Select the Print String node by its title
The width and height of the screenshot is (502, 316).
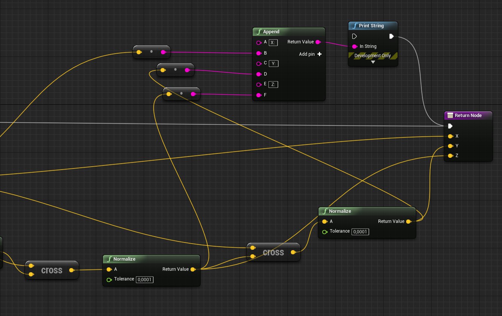click(371, 26)
